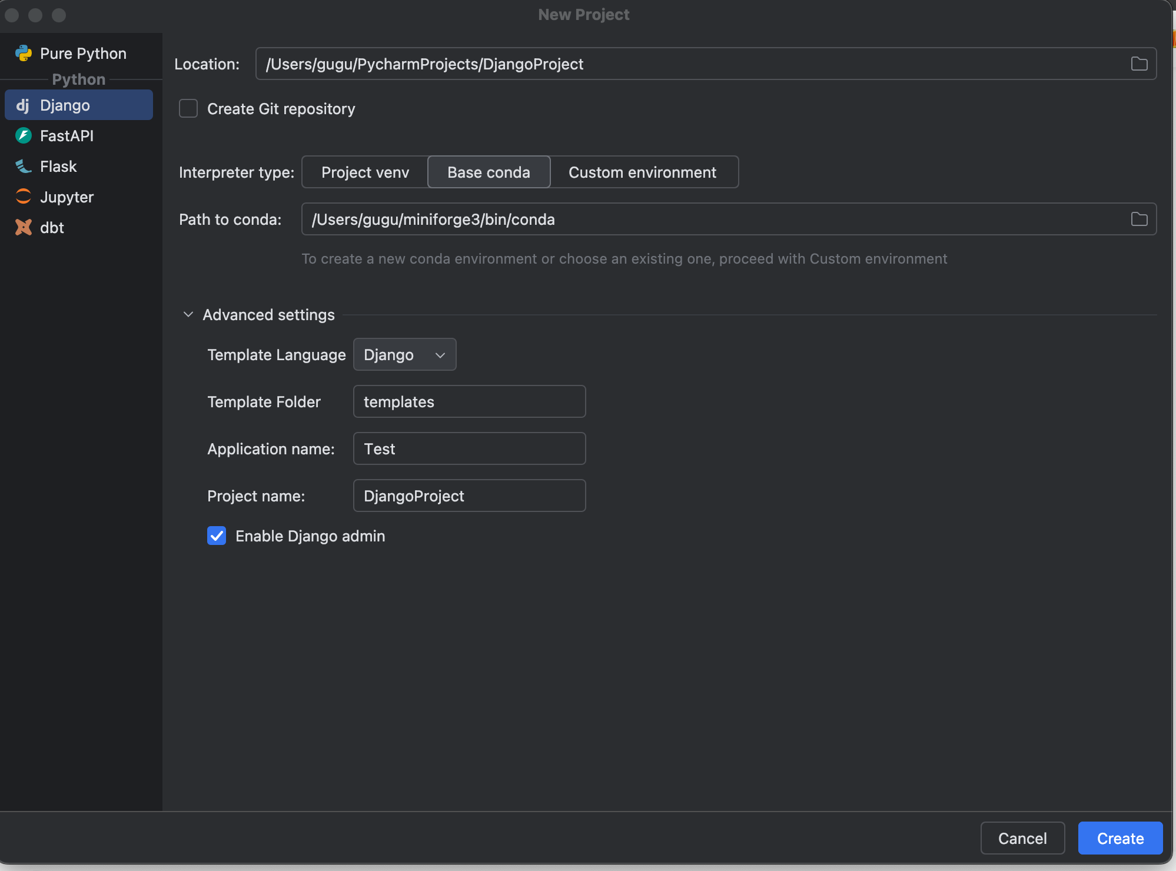1176x871 pixels.
Task: Collapse the Advanced settings section
Action: point(188,315)
